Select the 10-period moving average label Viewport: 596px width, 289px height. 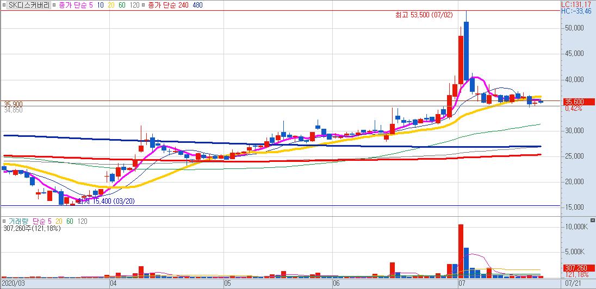point(100,5)
